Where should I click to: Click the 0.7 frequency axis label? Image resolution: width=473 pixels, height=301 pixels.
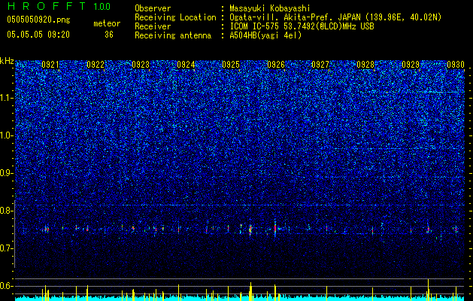coord(7,248)
